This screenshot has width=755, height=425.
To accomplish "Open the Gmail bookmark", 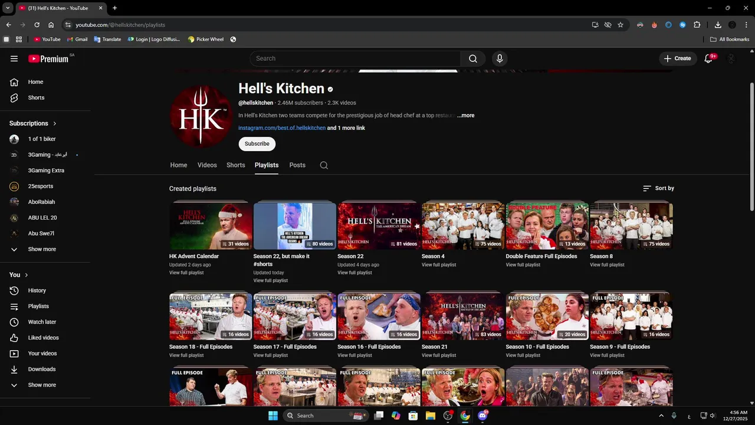I will point(77,40).
